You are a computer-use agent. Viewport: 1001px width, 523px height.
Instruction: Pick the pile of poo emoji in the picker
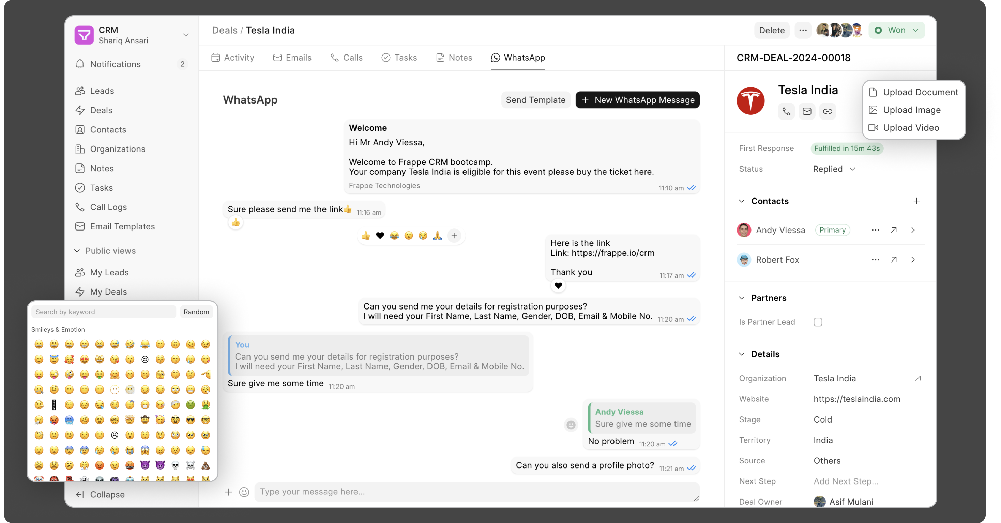[206, 465]
